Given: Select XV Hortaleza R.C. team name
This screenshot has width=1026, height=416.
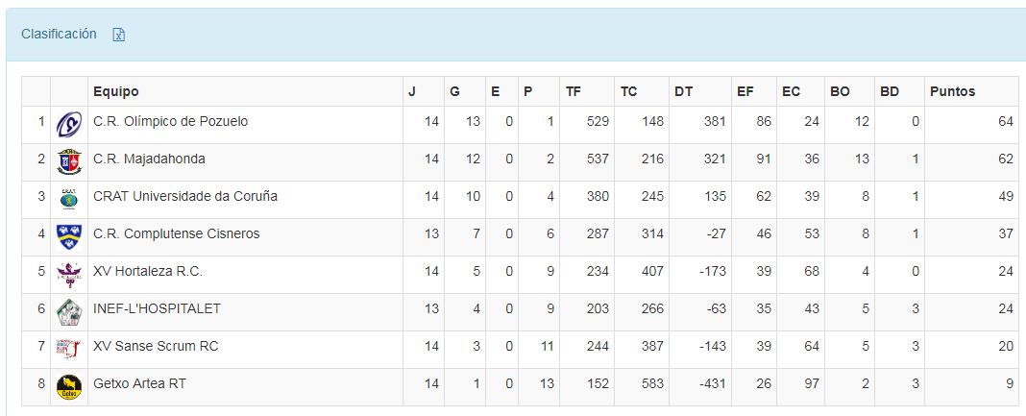Looking at the screenshot, I should click(147, 271).
